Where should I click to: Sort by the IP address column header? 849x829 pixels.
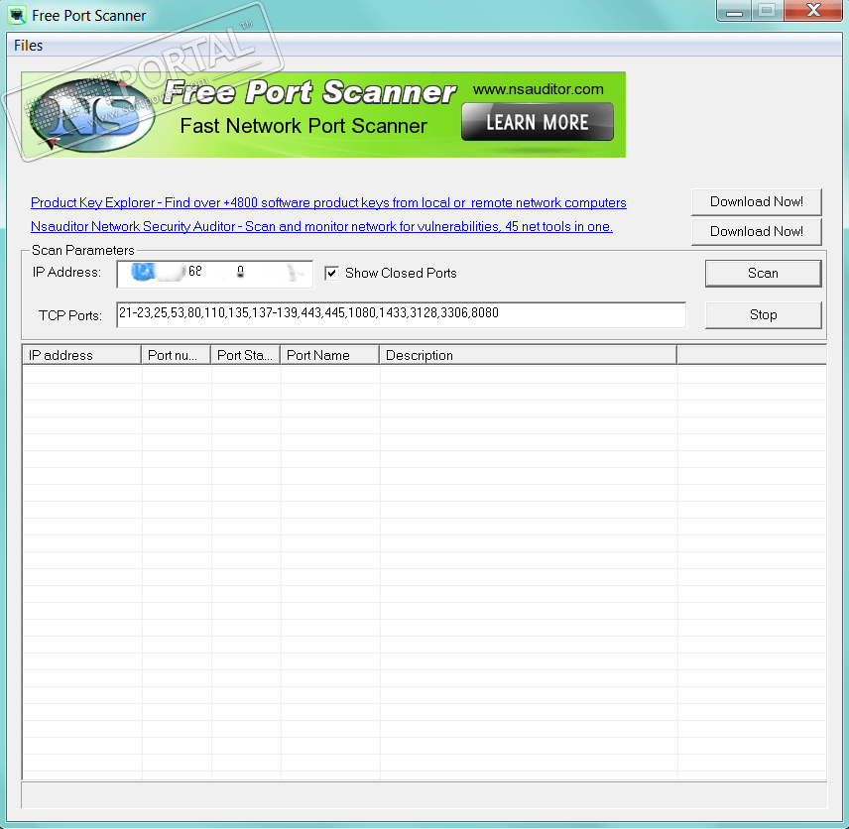[81, 355]
